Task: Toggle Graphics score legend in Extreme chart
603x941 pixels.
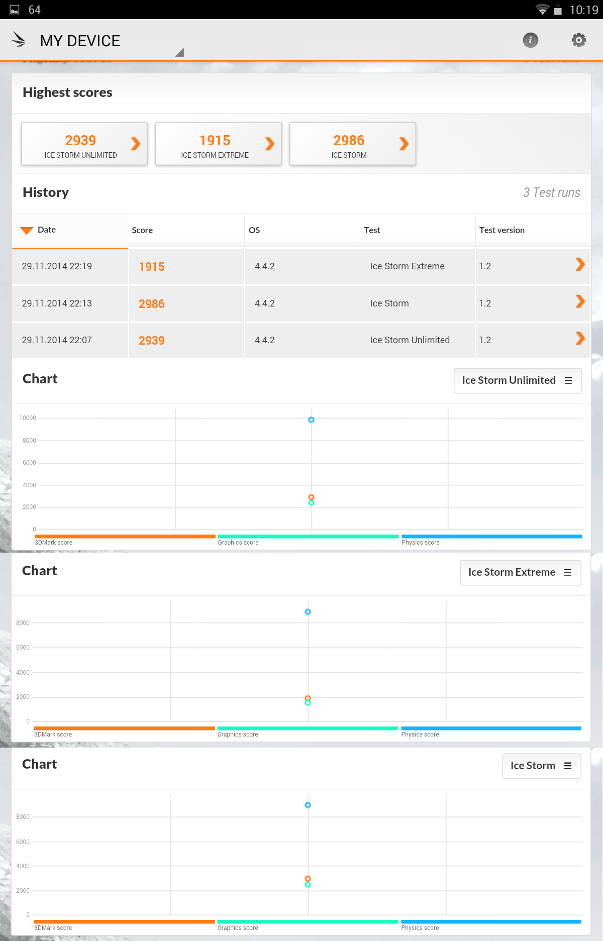Action: tap(308, 731)
